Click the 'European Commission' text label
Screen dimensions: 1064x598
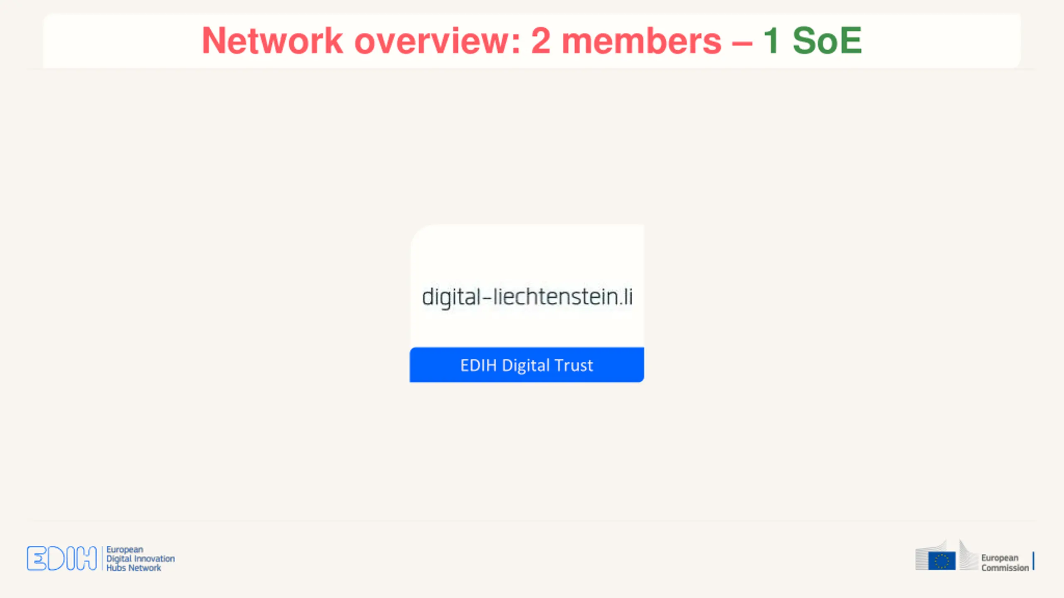tap(1005, 563)
